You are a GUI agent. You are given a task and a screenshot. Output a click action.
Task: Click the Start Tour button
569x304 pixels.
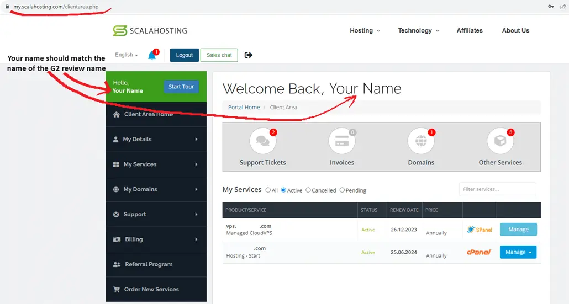pos(181,87)
